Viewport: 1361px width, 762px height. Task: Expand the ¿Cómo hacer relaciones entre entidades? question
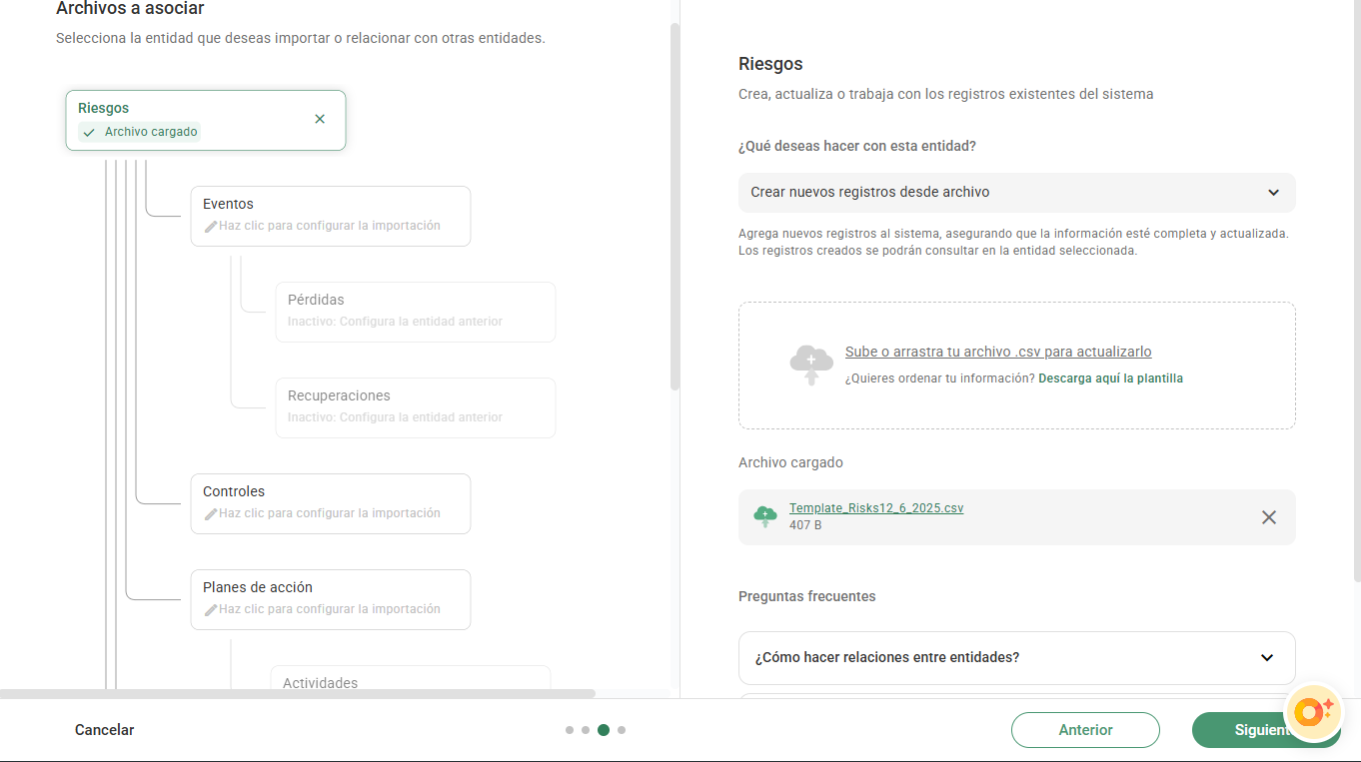[x=1016, y=658]
